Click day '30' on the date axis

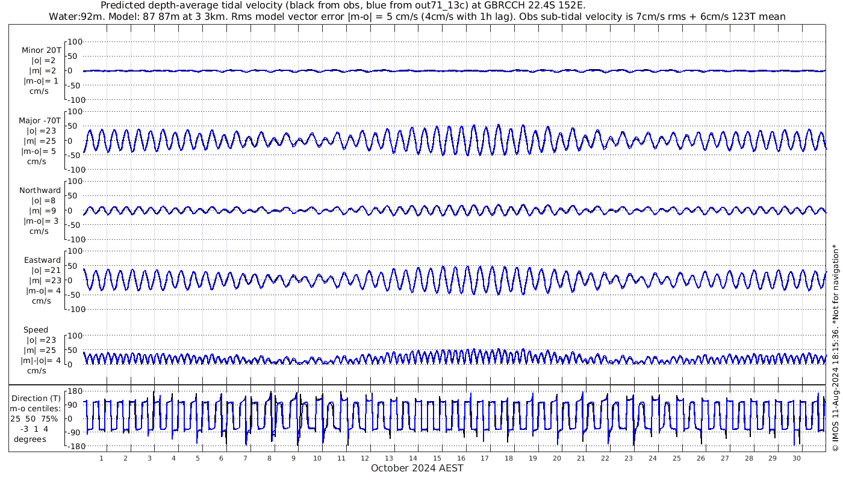[x=797, y=458]
